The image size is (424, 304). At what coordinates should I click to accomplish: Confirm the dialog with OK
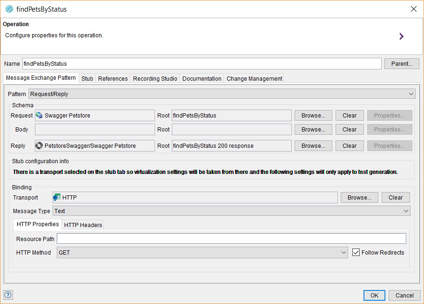[x=374, y=295]
